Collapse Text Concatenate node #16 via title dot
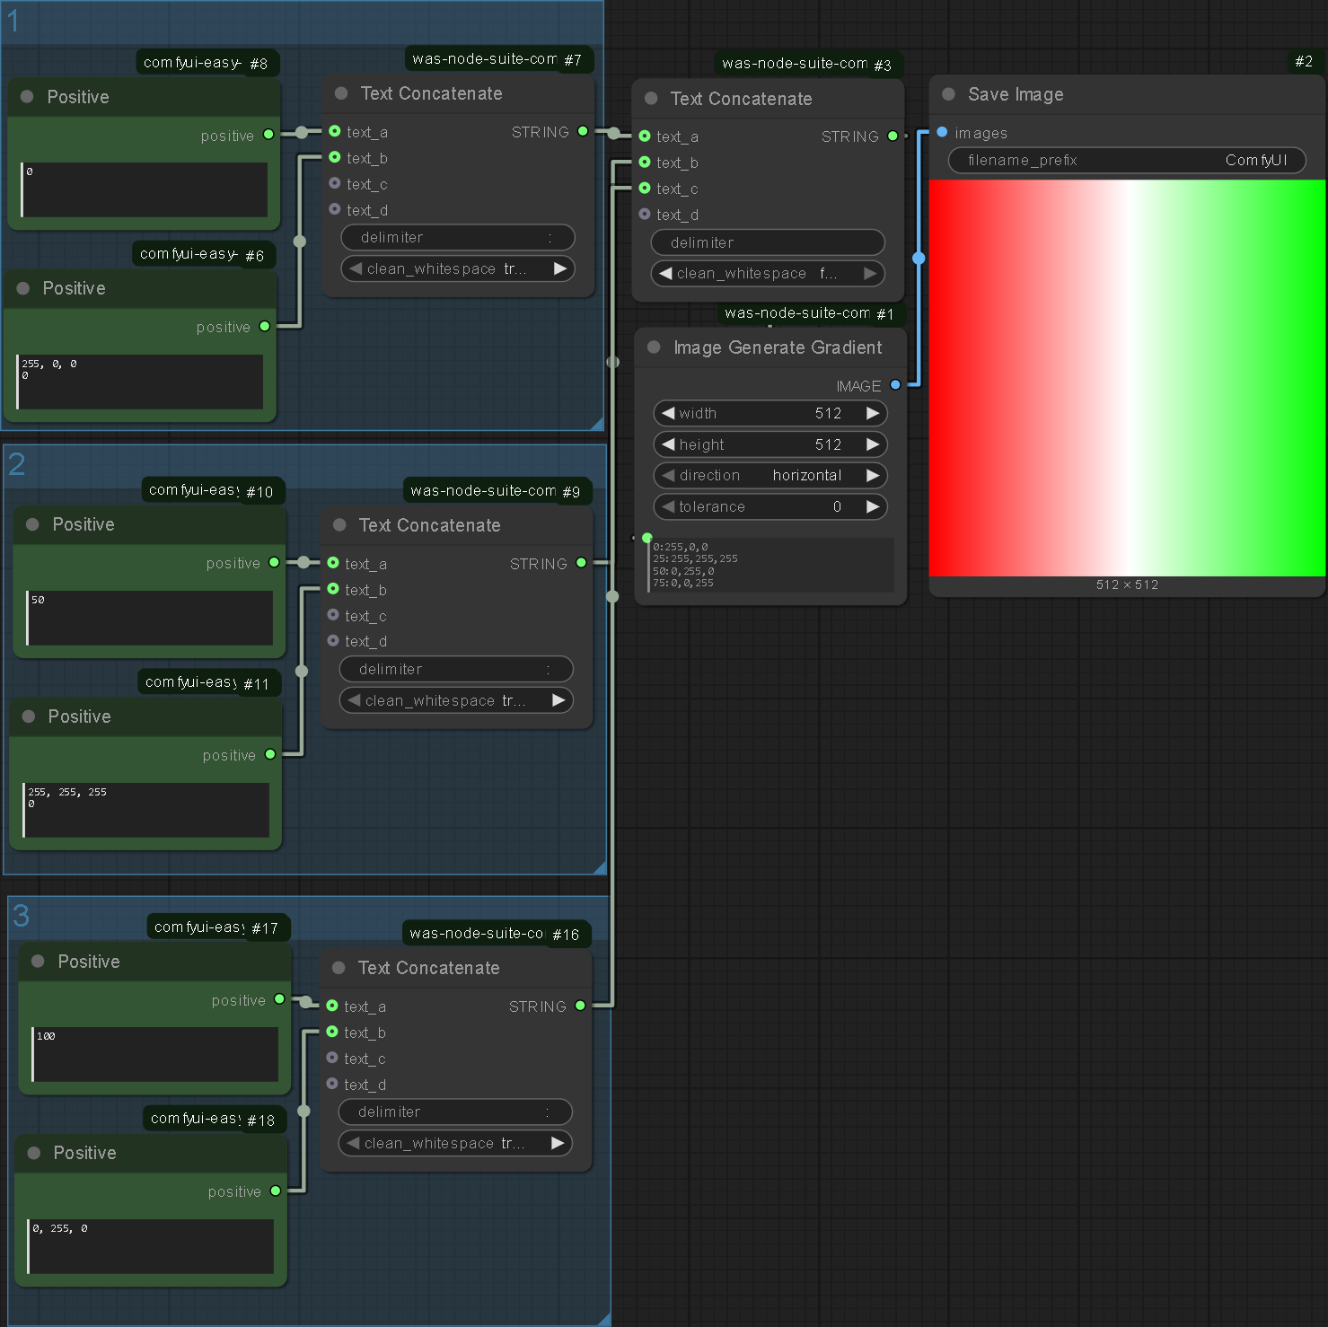 pyautogui.click(x=339, y=968)
